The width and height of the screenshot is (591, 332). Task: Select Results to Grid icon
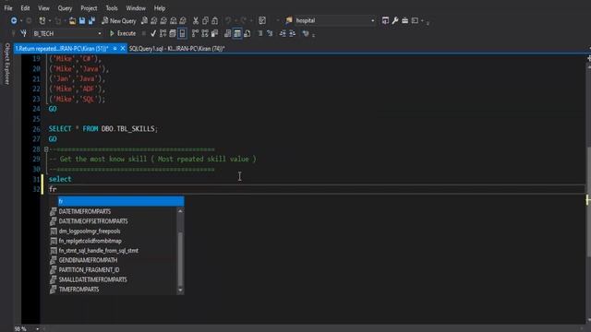coord(237,33)
